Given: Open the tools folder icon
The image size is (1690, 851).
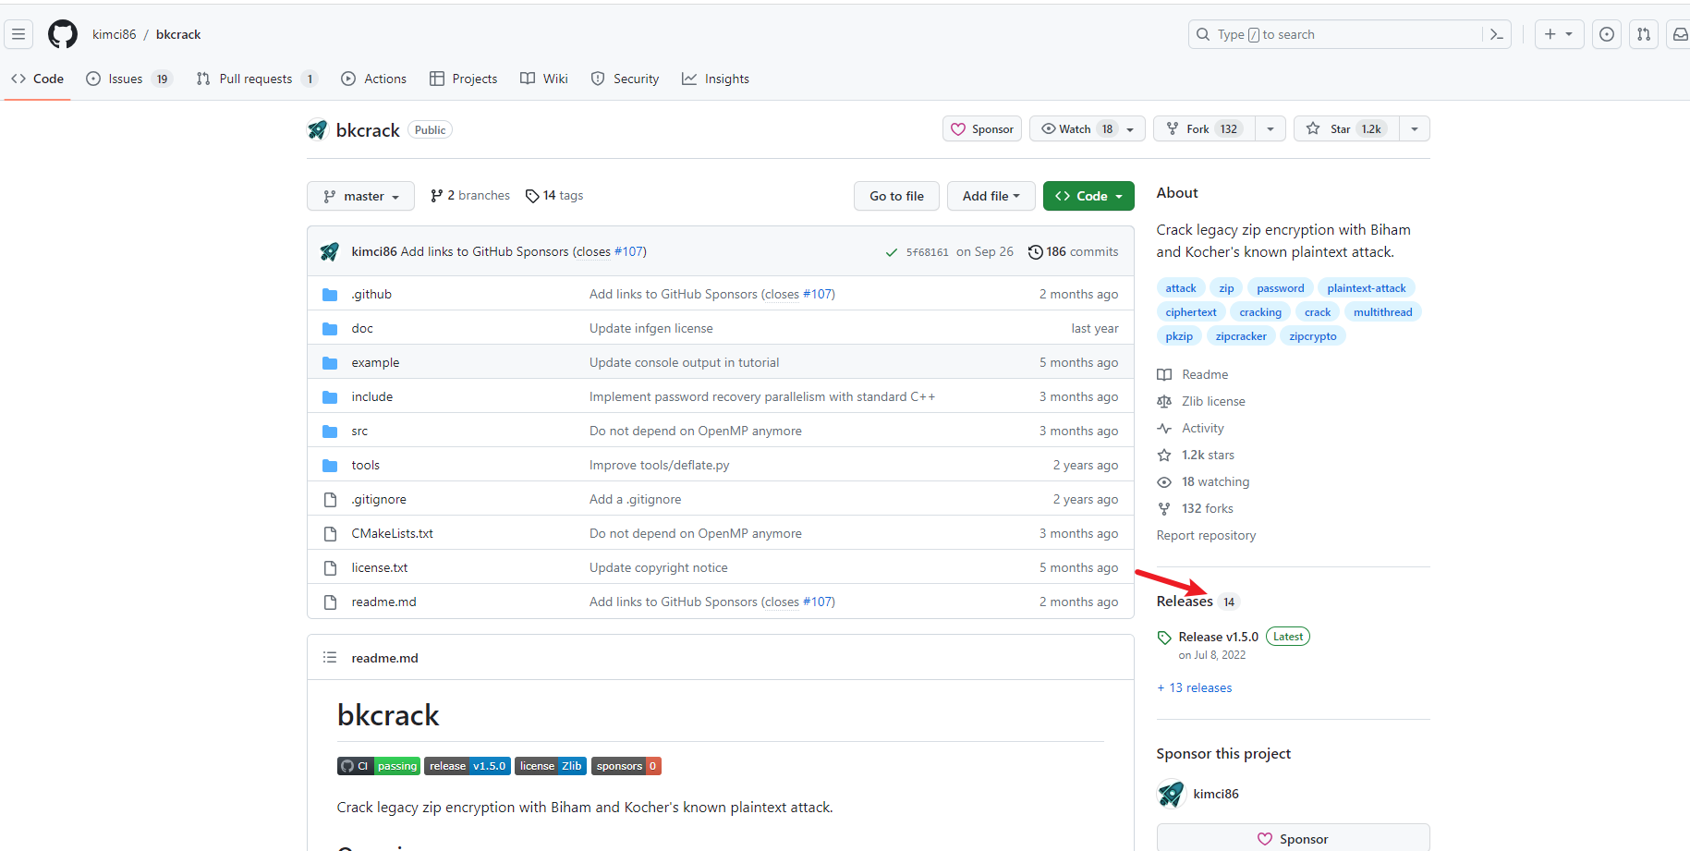Looking at the screenshot, I should click(330, 466).
